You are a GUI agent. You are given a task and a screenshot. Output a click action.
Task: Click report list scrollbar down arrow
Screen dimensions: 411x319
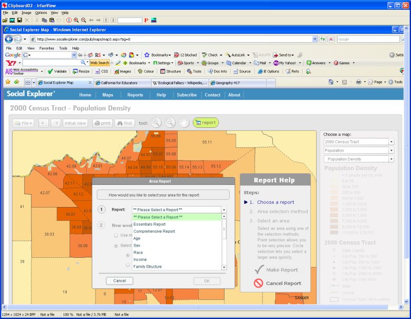click(x=224, y=267)
